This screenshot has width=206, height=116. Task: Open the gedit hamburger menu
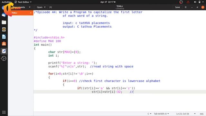tap(185, 7)
